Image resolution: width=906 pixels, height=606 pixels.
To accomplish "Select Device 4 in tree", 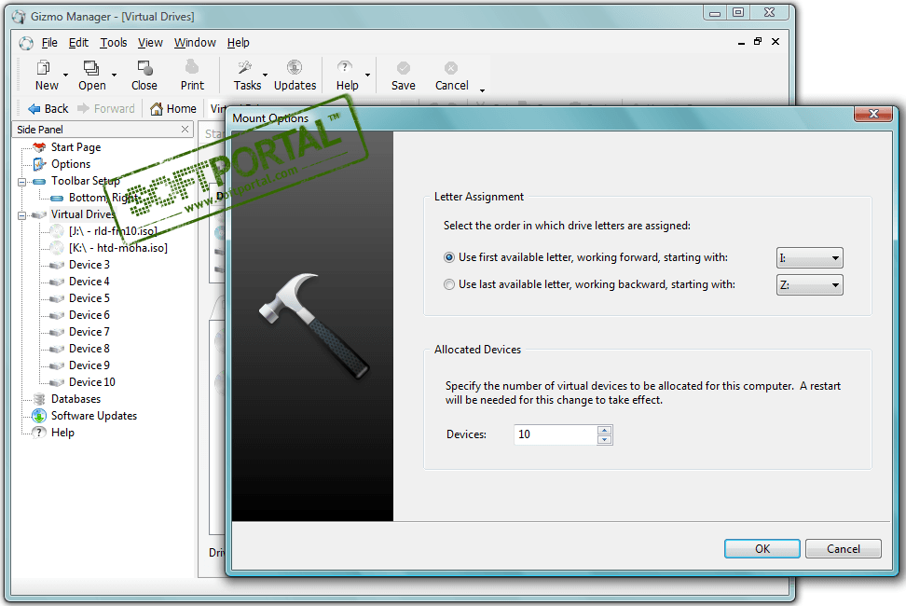I will (89, 282).
